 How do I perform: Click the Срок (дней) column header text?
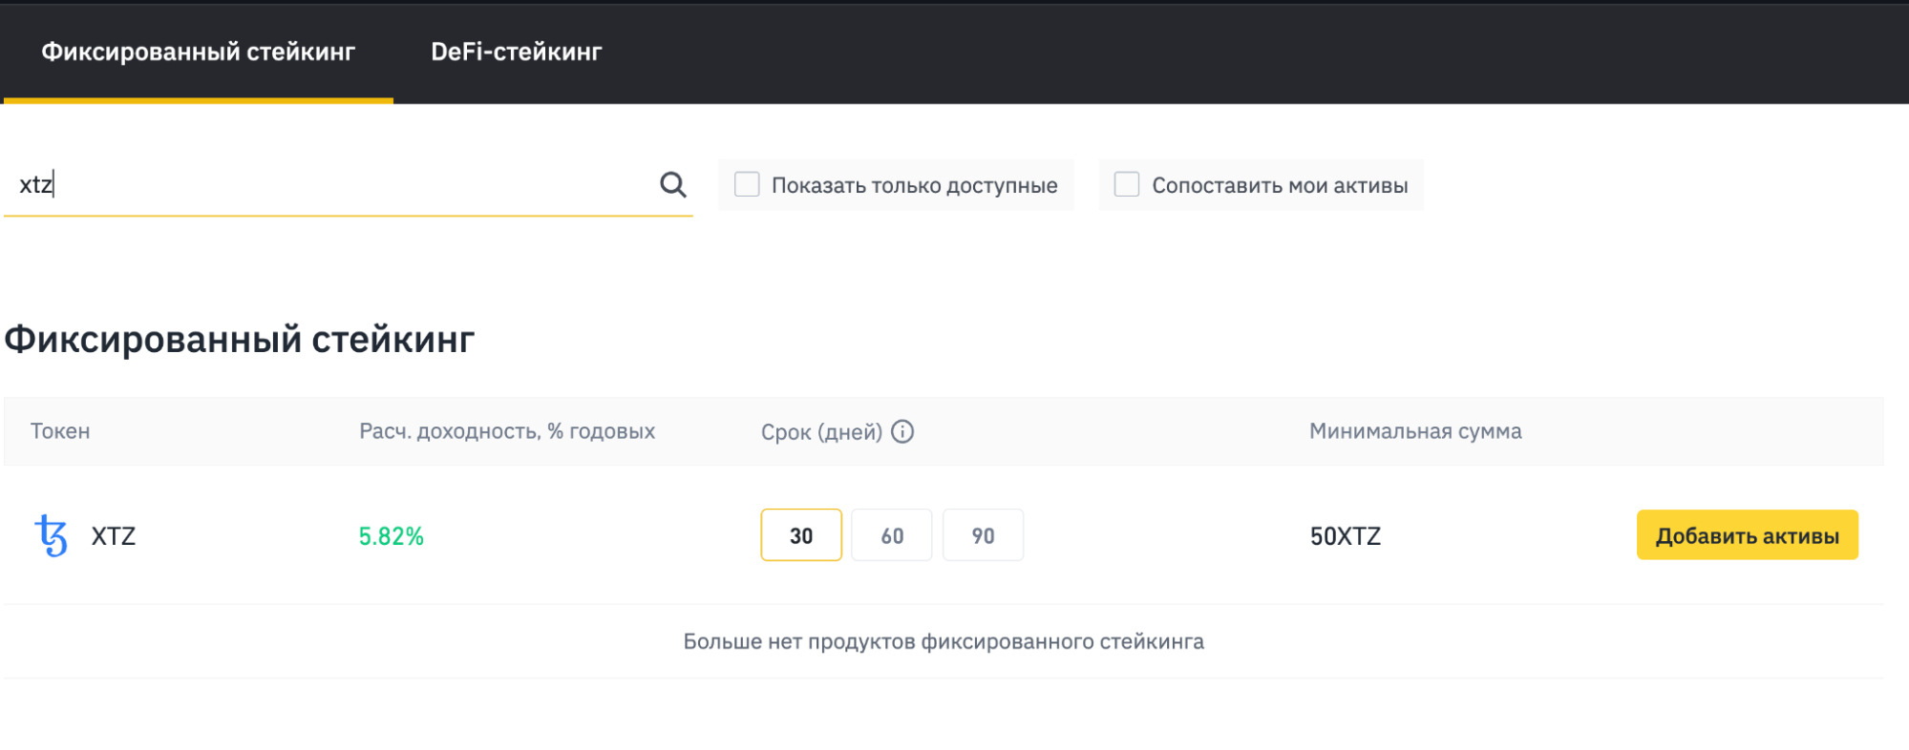[820, 432]
